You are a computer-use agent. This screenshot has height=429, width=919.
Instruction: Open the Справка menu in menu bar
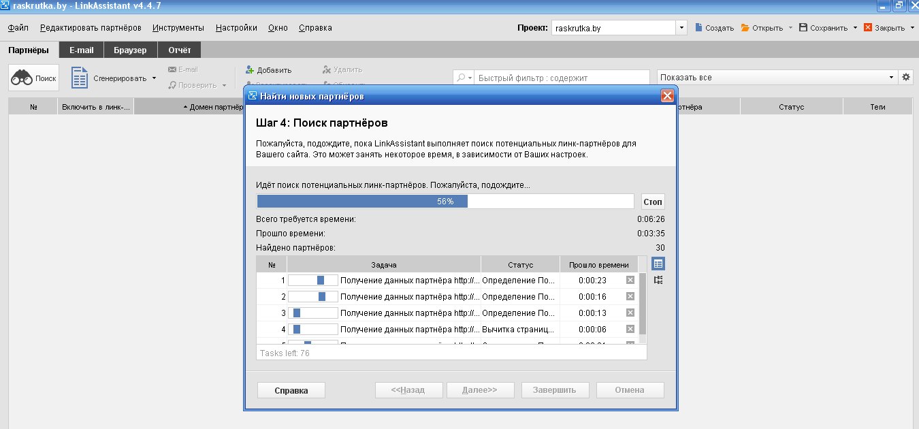[x=315, y=28]
